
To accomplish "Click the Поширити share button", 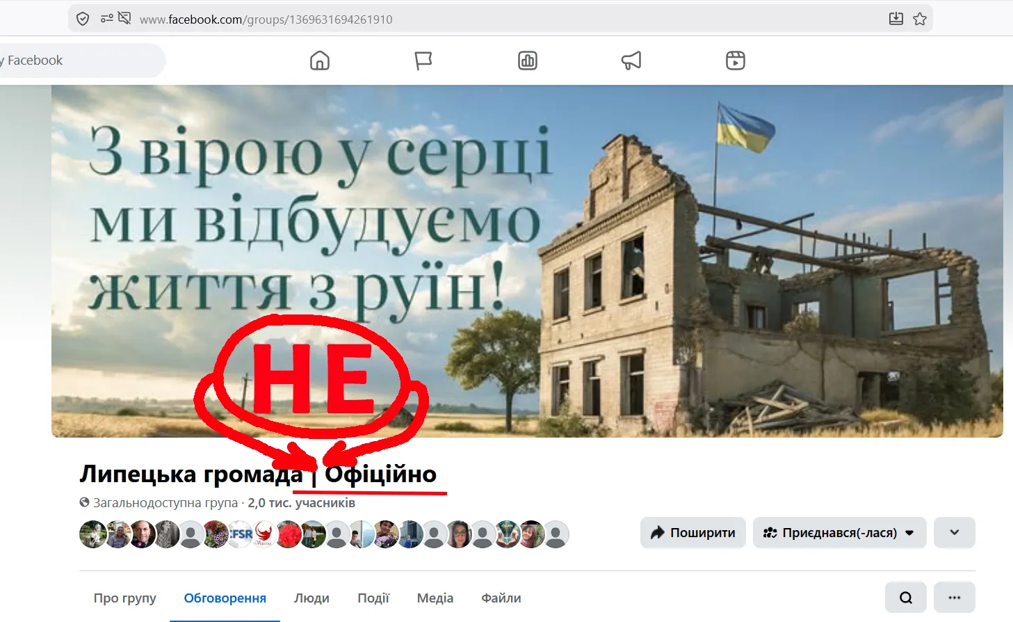I will (x=693, y=533).
